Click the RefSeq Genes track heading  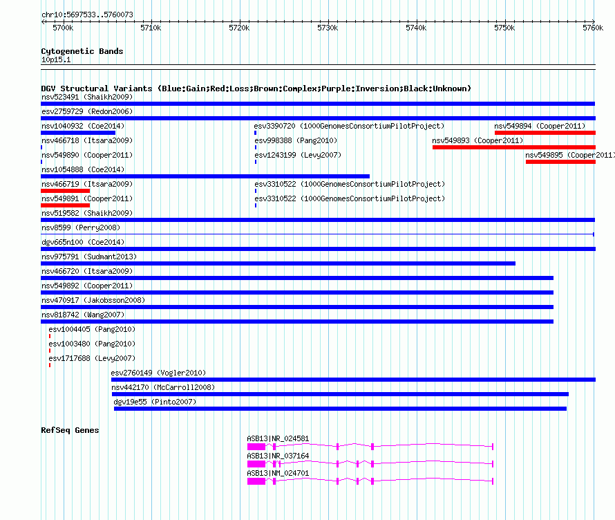70,430
